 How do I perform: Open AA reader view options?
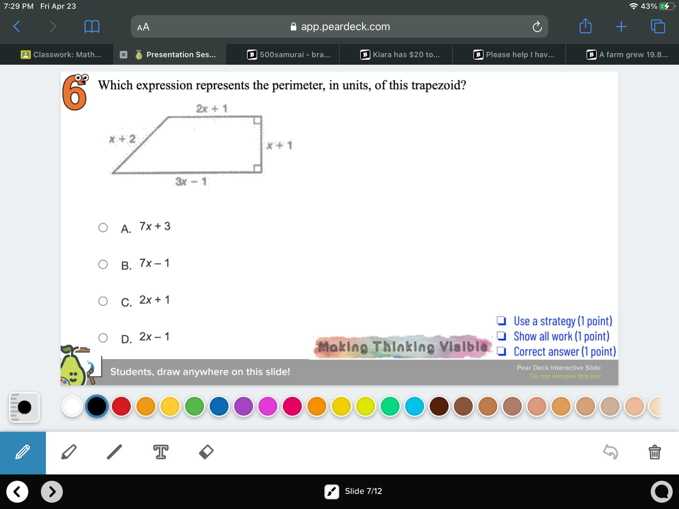point(143,27)
